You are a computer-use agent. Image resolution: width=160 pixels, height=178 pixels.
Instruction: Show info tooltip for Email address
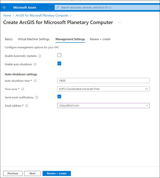(27, 106)
